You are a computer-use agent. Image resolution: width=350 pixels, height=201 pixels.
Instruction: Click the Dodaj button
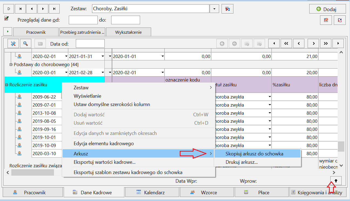(327, 9)
